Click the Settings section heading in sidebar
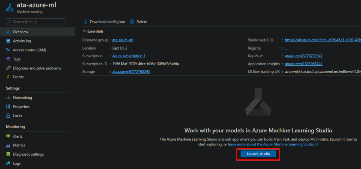Image resolution: width=361 pixels, height=169 pixels. point(13,88)
